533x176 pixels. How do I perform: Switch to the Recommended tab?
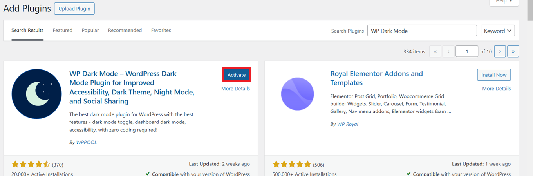125,30
